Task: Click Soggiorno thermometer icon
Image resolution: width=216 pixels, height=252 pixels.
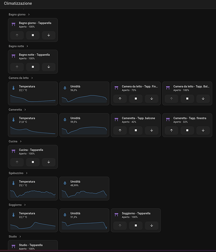Action: (14, 215)
